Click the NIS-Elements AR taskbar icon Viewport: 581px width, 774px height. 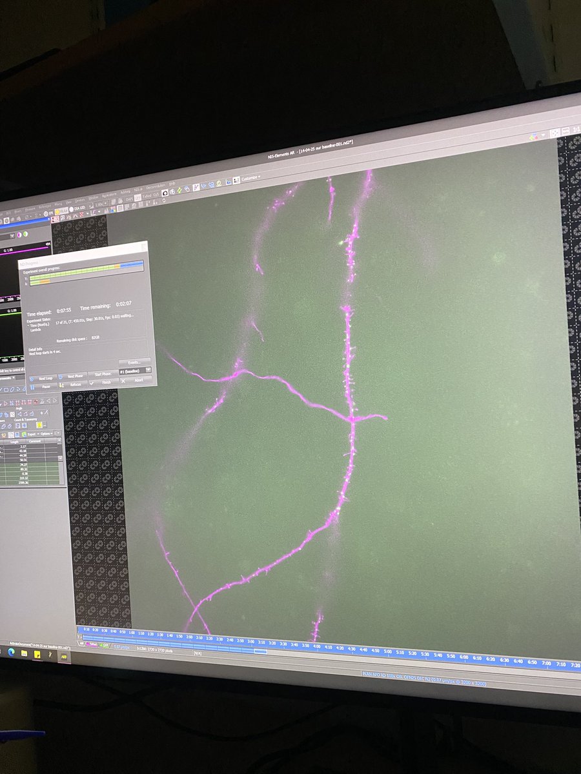[64, 657]
